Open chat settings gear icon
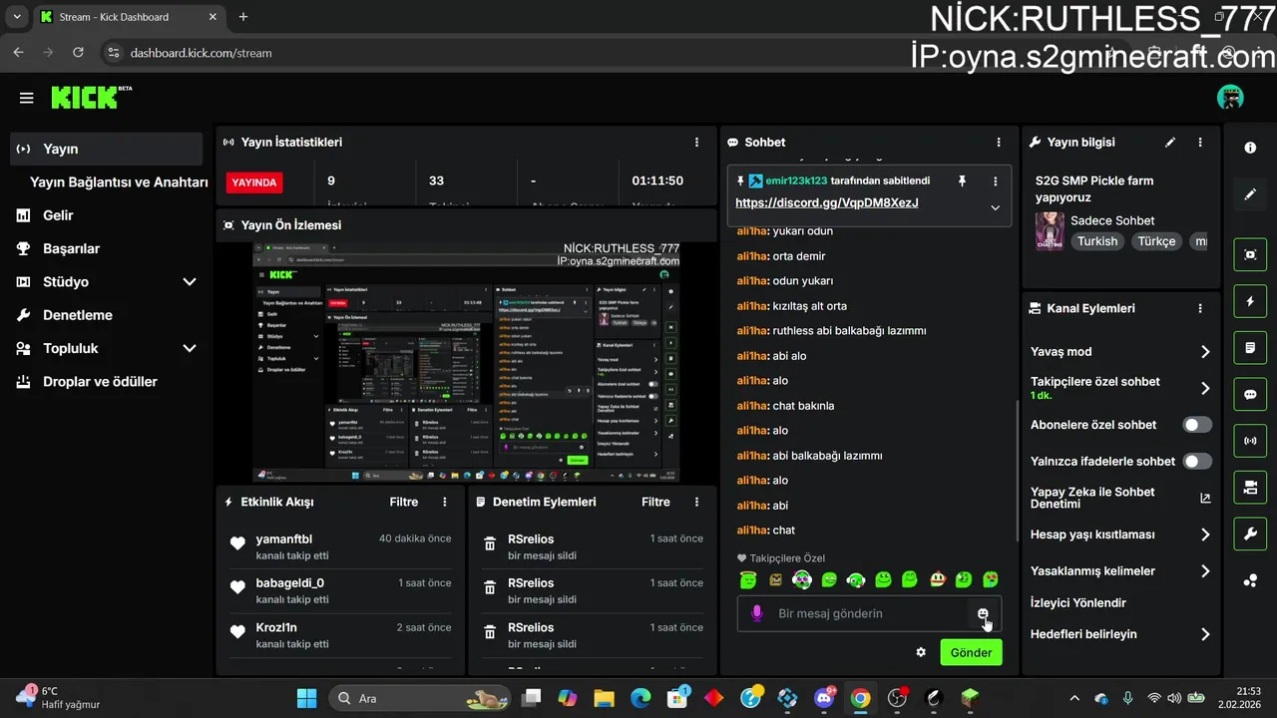 pos(921,652)
